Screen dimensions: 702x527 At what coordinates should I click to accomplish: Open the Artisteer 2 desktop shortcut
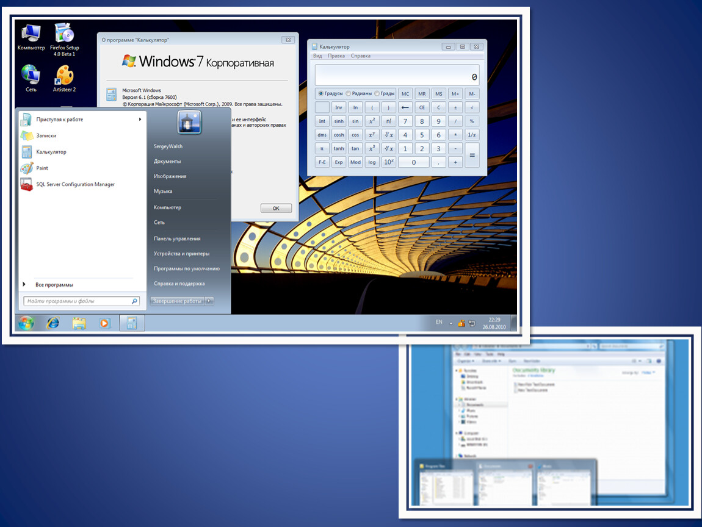65,78
